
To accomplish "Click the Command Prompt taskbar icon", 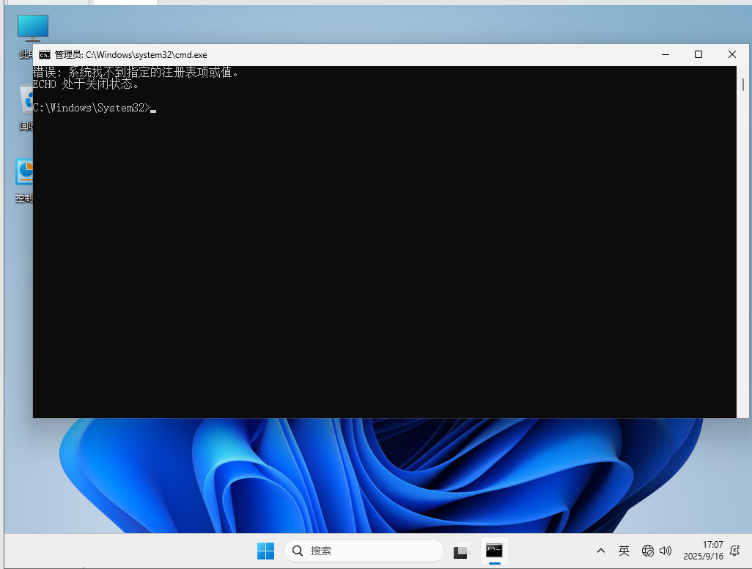I will pyautogui.click(x=495, y=551).
